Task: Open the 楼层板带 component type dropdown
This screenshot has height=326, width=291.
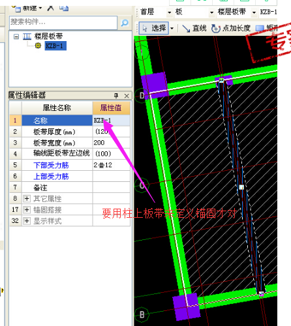Action: click(254, 12)
